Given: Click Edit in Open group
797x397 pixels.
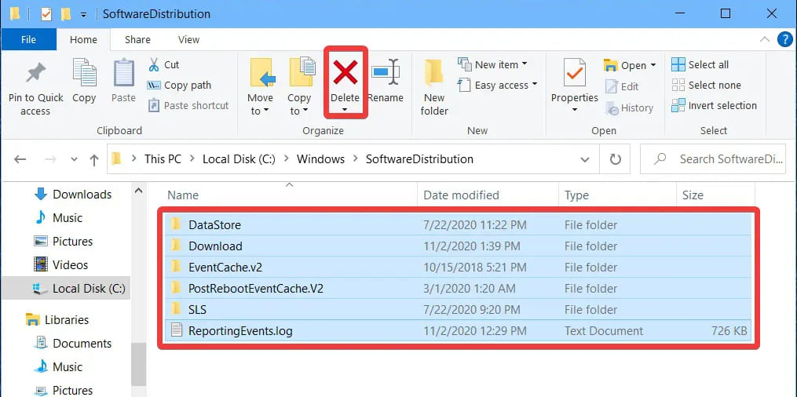Looking at the screenshot, I should coord(622,87).
